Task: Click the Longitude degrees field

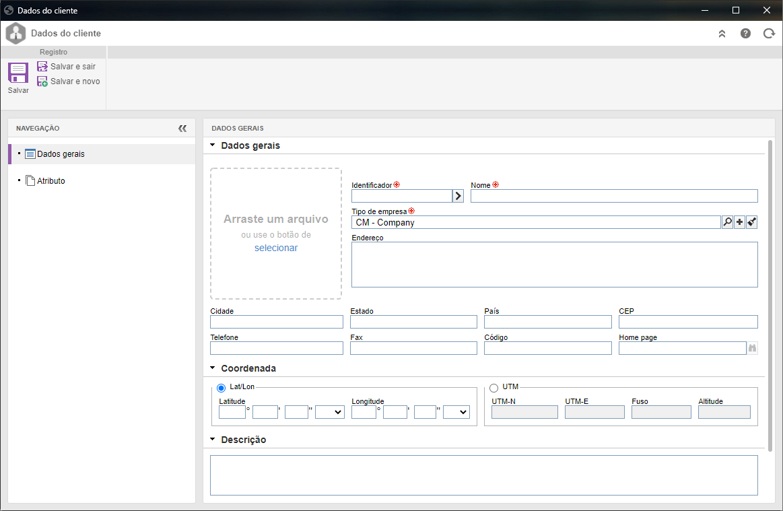Action: point(364,412)
